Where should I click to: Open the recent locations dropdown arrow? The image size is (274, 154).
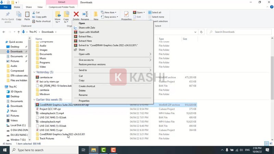[14, 32]
